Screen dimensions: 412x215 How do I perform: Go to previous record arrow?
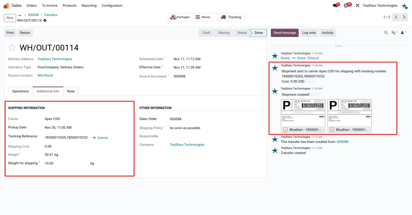[x=396, y=17]
